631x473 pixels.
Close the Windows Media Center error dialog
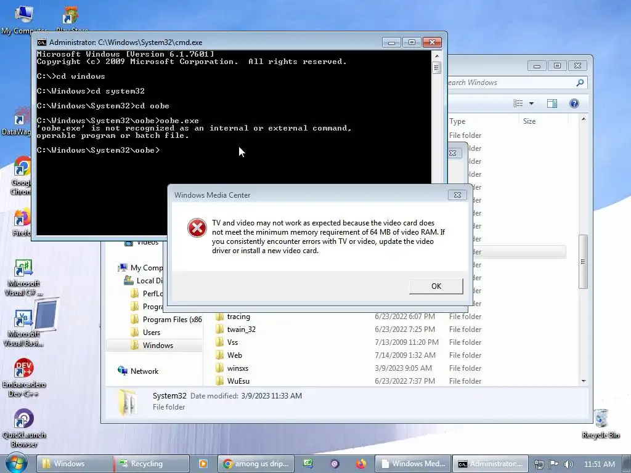click(457, 195)
